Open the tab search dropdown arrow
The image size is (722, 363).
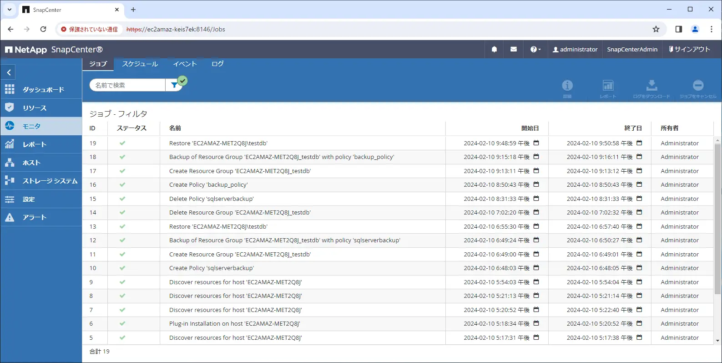click(x=9, y=10)
